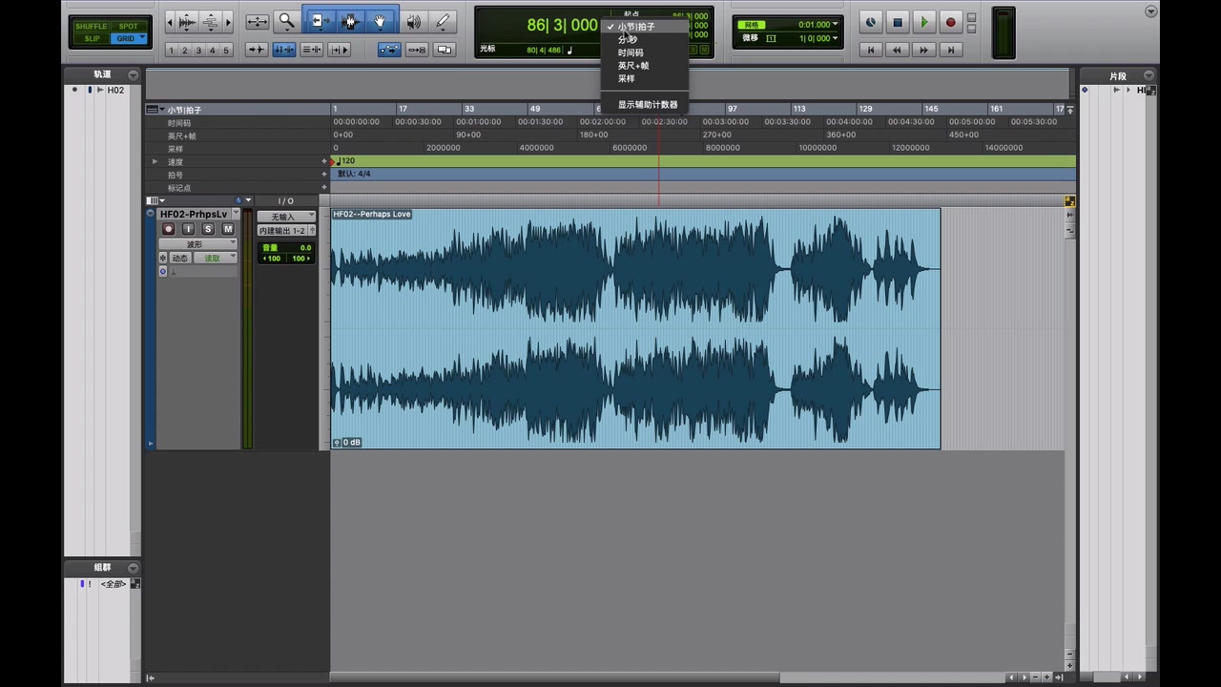Toggle Tab to Transients button
1221x687 pixels.
[257, 50]
